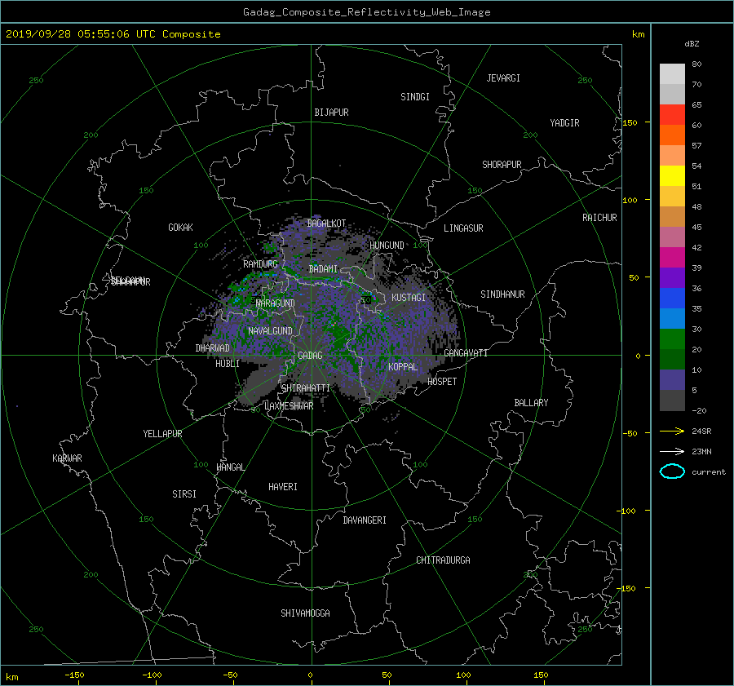Viewport: 734px width, 686px height.
Task: Click the 24SR legend text
Action: [701, 432]
